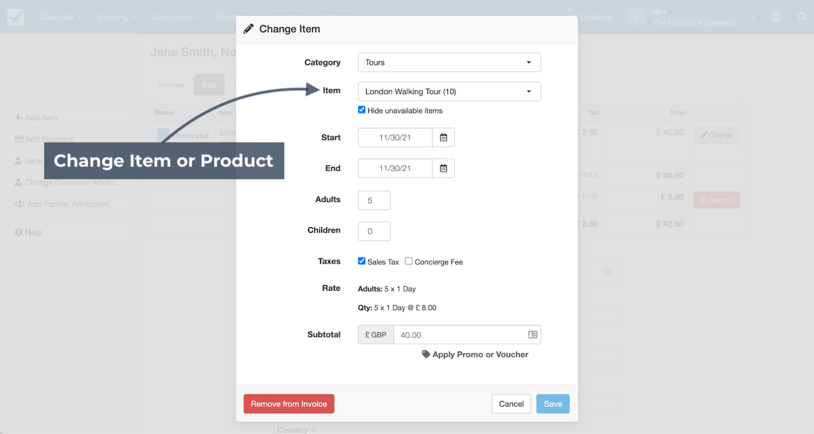Click Change Customer Attribution in sidebar

tap(71, 182)
